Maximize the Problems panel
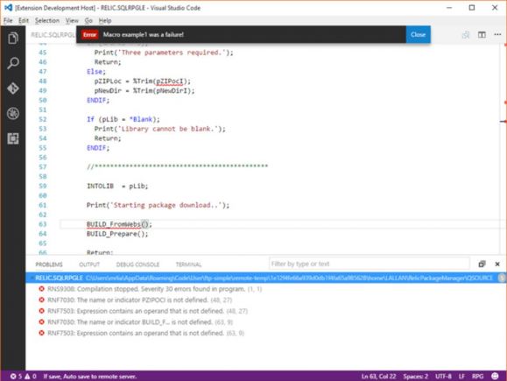This screenshot has height=381, width=507. tap(482, 264)
